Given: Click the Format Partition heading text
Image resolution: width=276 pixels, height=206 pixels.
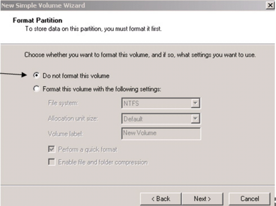Looking at the screenshot, I should tap(37, 20).
